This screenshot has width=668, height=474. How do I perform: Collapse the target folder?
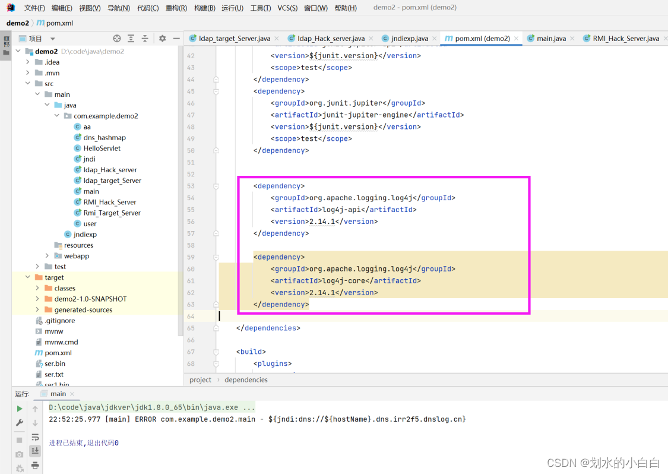(x=28, y=277)
